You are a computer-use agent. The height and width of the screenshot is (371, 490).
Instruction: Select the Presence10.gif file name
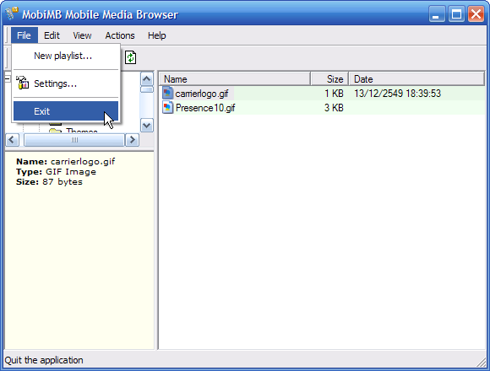click(205, 108)
